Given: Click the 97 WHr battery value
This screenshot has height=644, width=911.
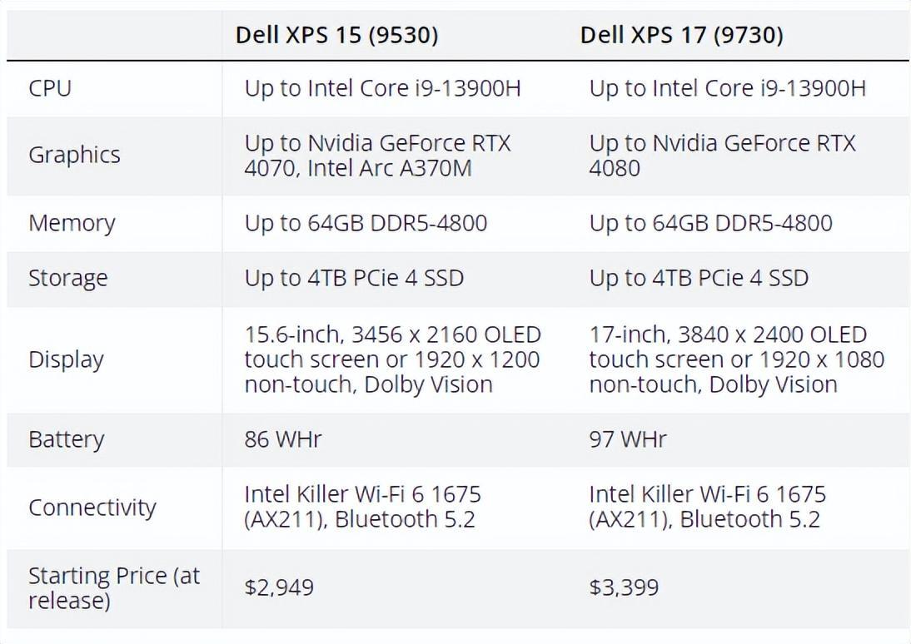Looking at the screenshot, I should [x=628, y=439].
